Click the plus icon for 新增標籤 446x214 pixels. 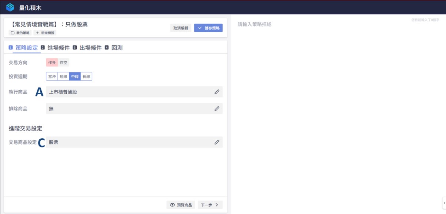pos(37,33)
